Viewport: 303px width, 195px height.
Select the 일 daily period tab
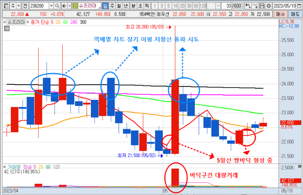point(105,6)
